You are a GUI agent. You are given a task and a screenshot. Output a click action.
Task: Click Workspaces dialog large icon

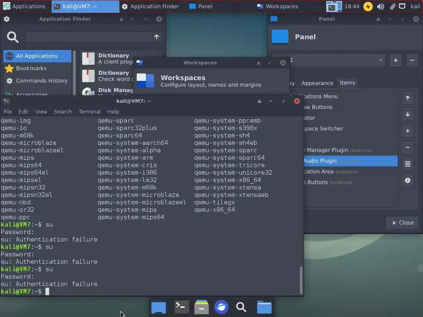(x=145, y=80)
